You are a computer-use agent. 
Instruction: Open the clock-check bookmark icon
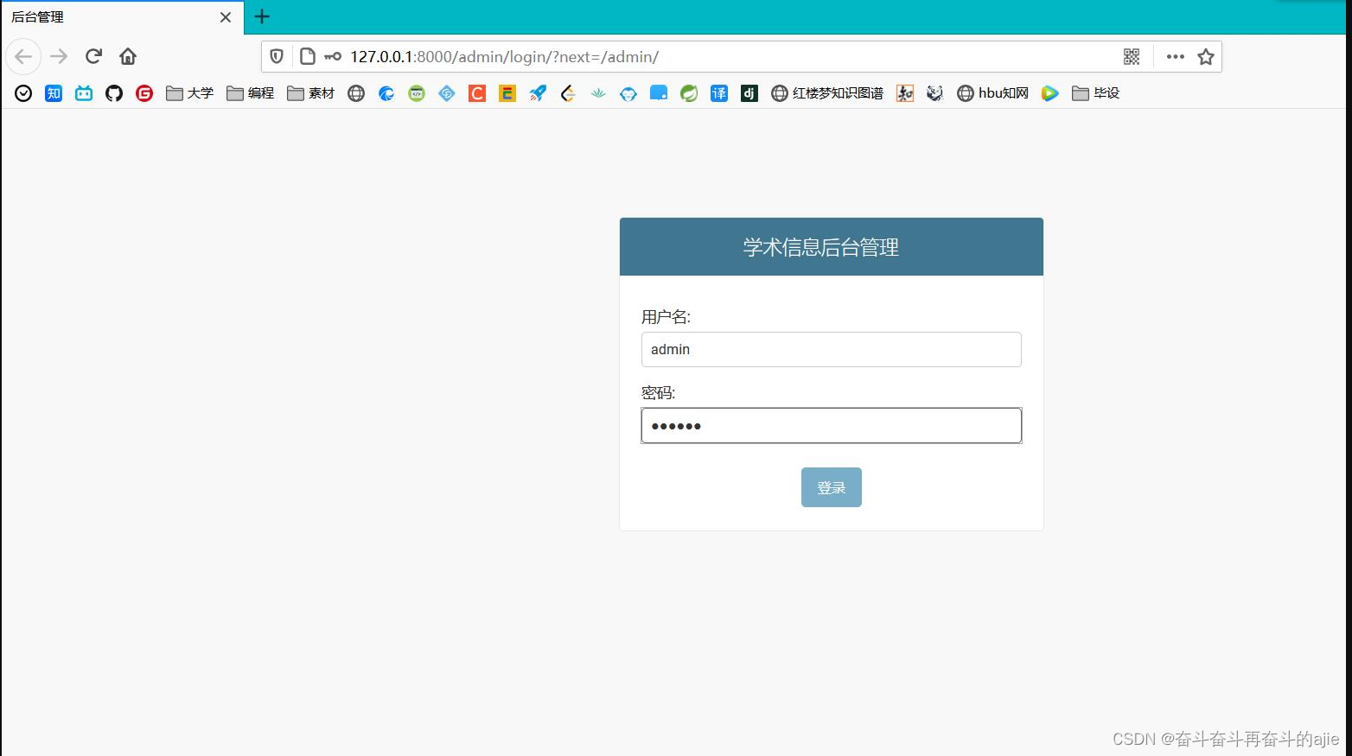23,93
